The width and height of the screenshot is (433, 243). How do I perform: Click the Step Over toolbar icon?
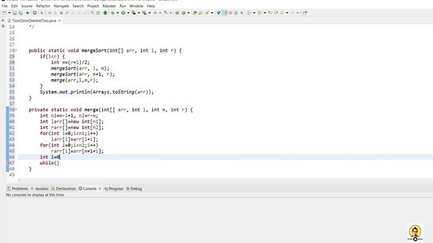78,13
